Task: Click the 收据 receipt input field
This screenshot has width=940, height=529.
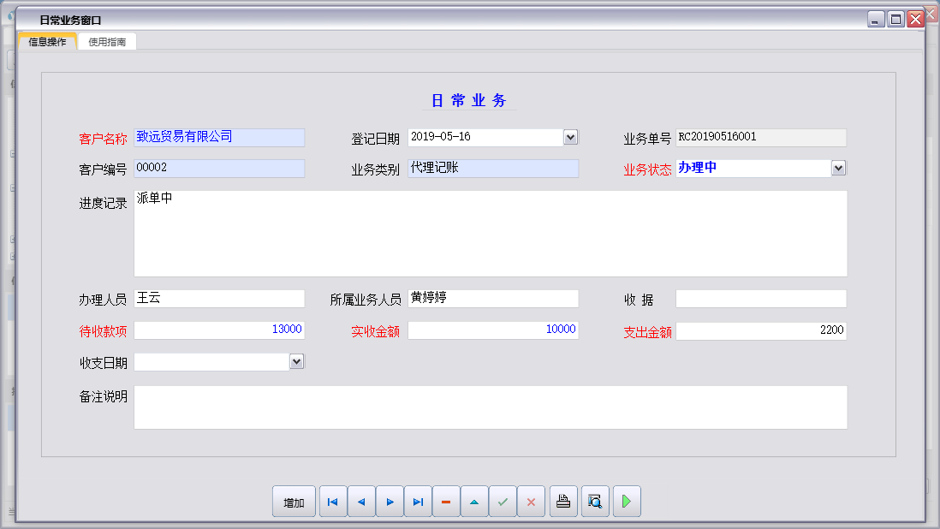Action: coord(761,298)
